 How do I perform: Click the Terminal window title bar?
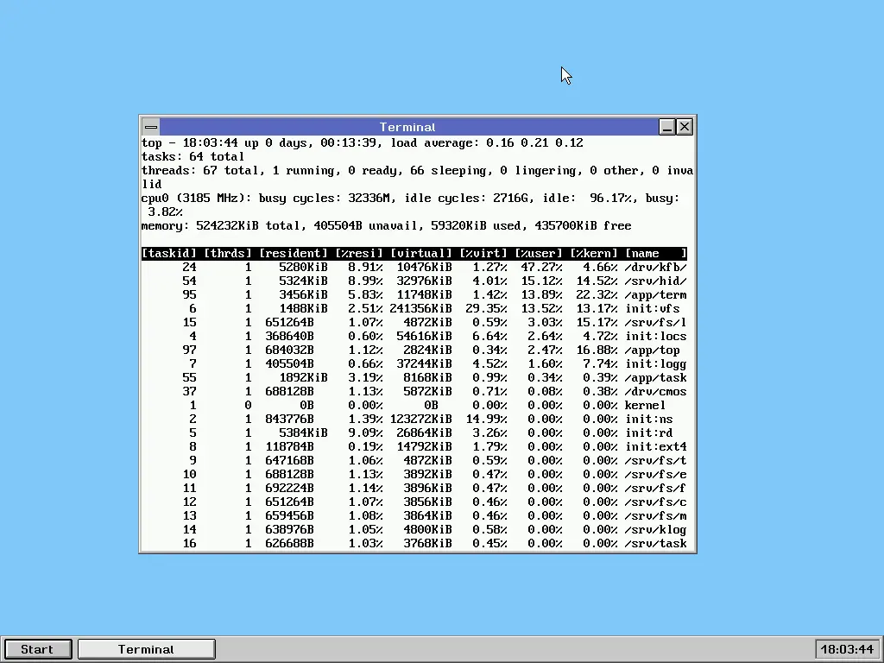coord(407,127)
